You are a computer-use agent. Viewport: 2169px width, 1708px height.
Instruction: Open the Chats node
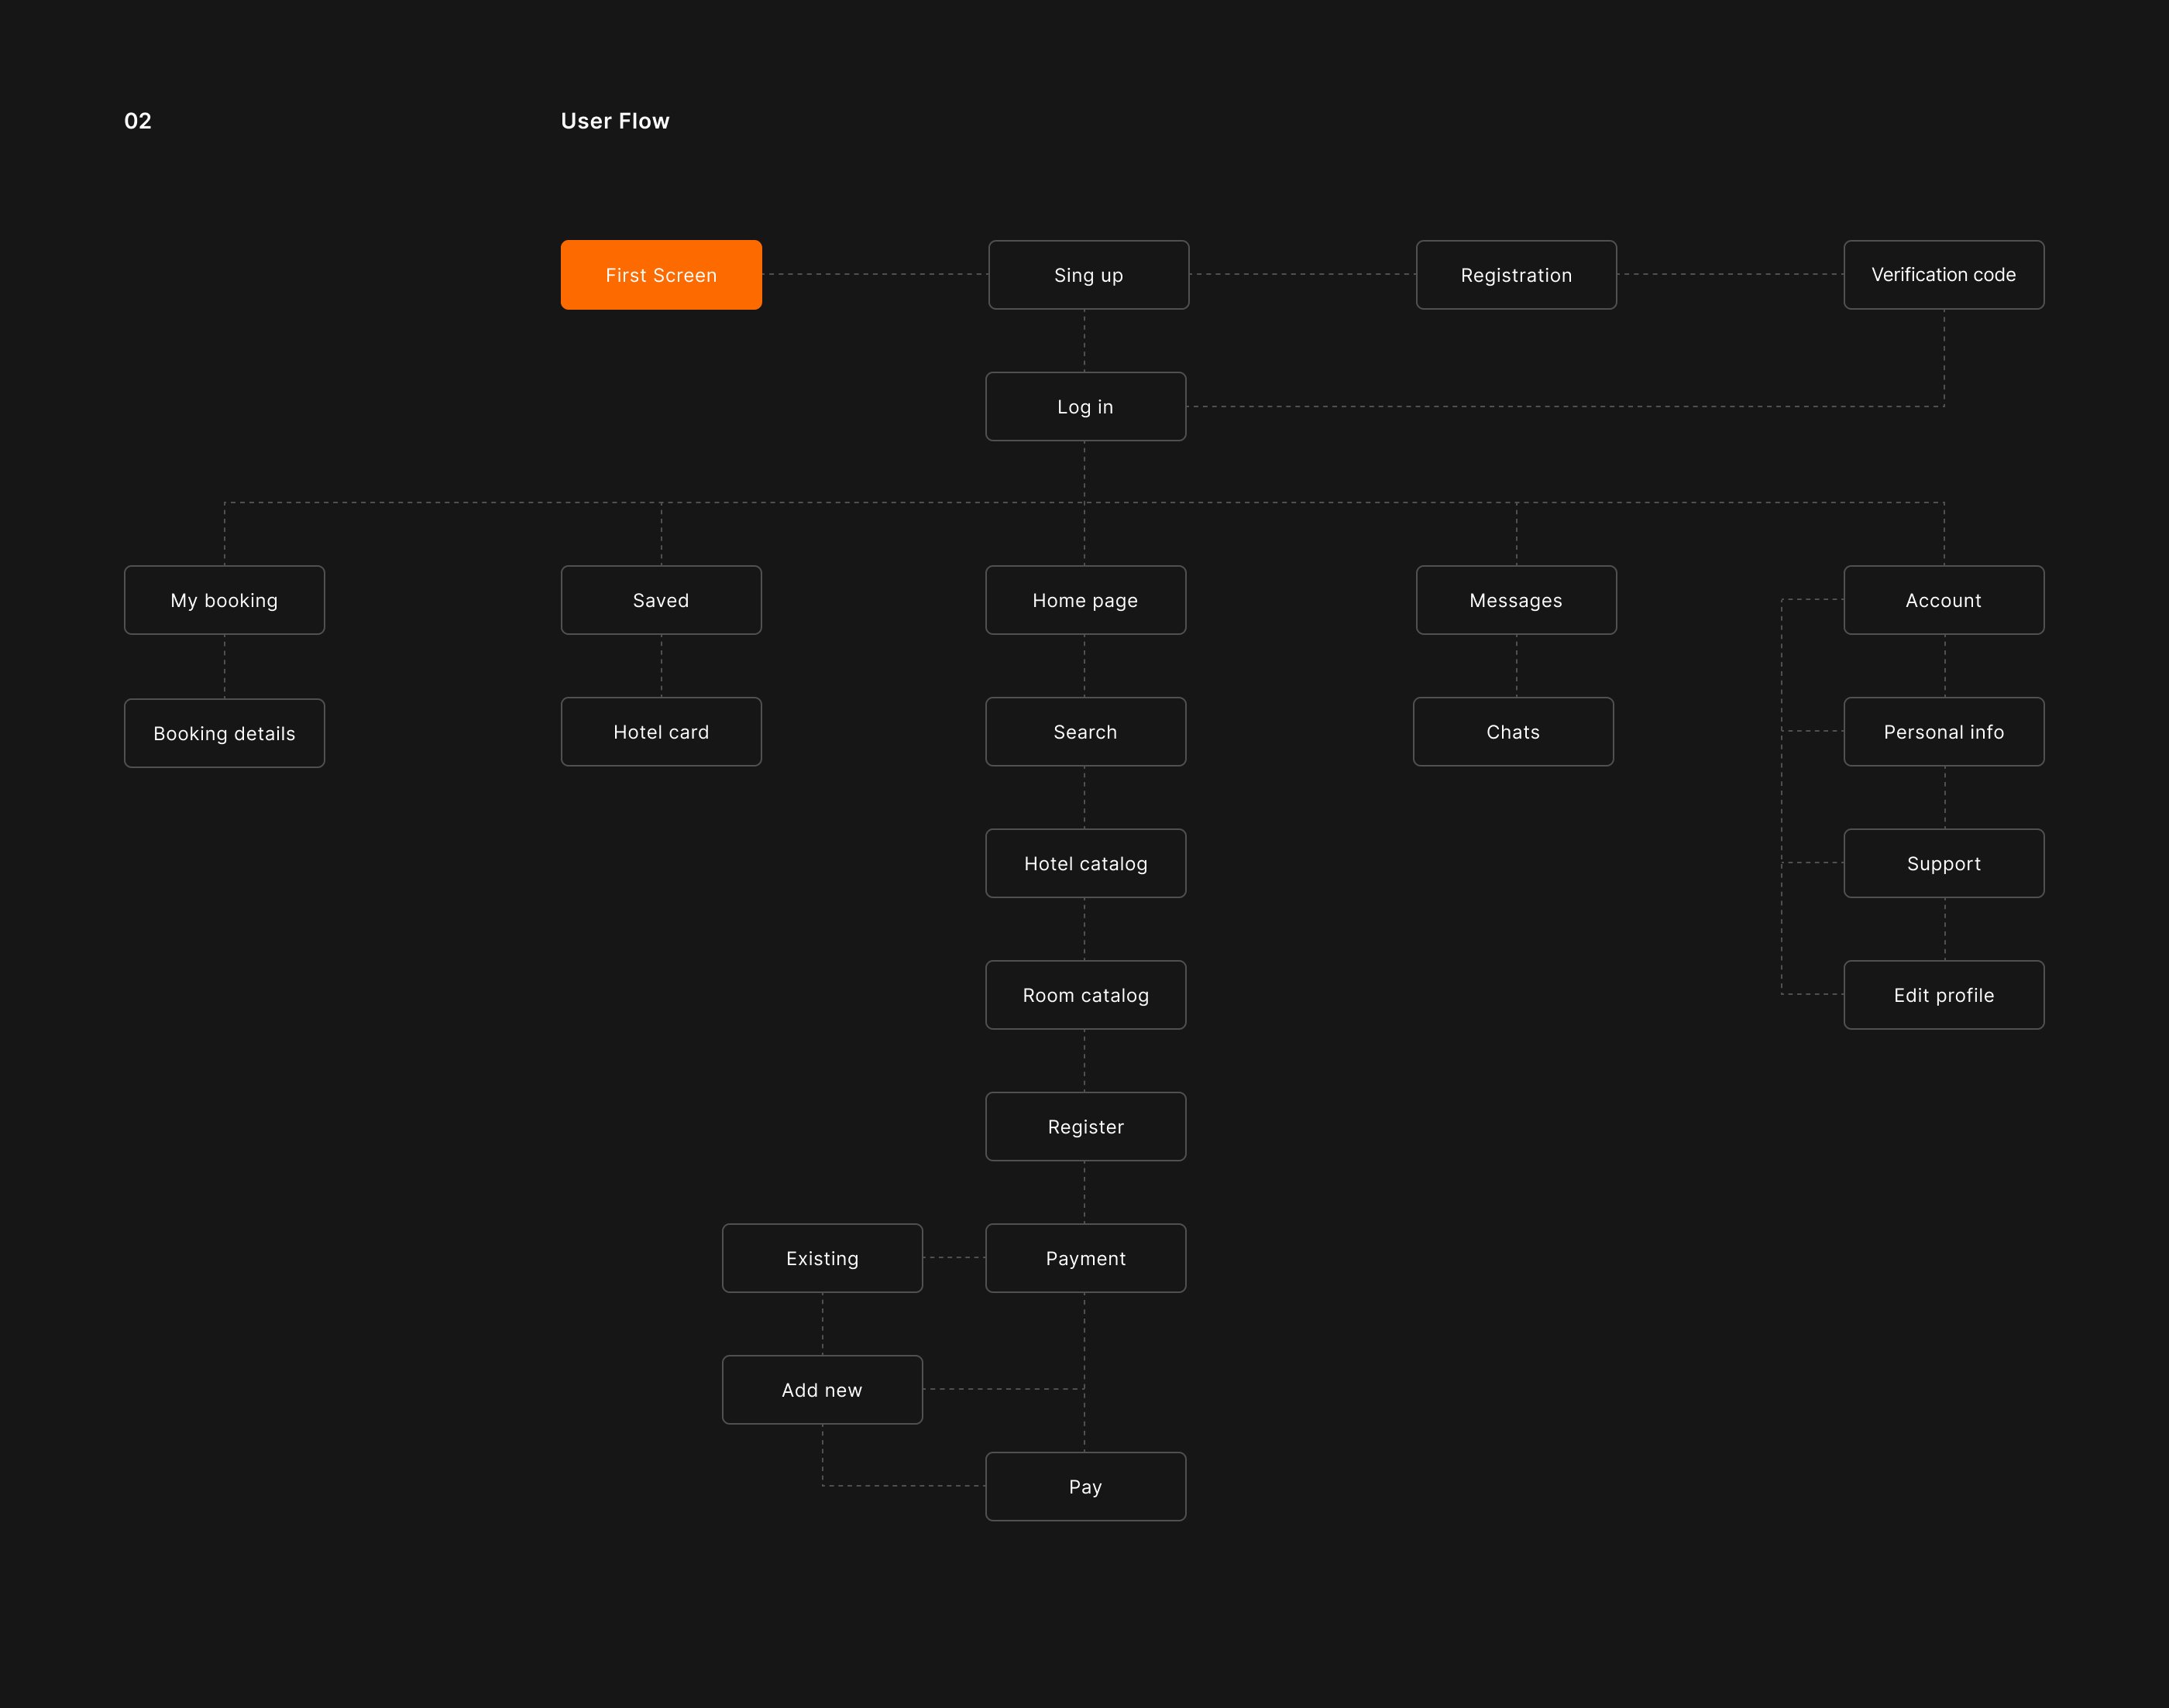pyautogui.click(x=1513, y=732)
